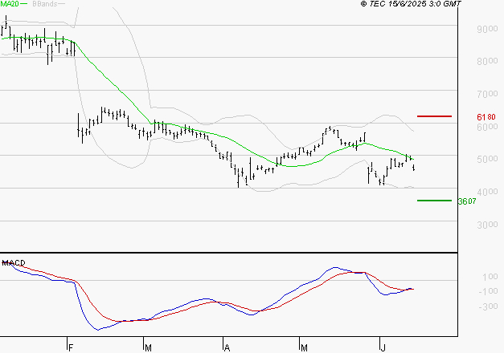Click the MACD 100 axis label
Image resolution: width=504 pixels, height=353 pixels.
tap(490, 277)
